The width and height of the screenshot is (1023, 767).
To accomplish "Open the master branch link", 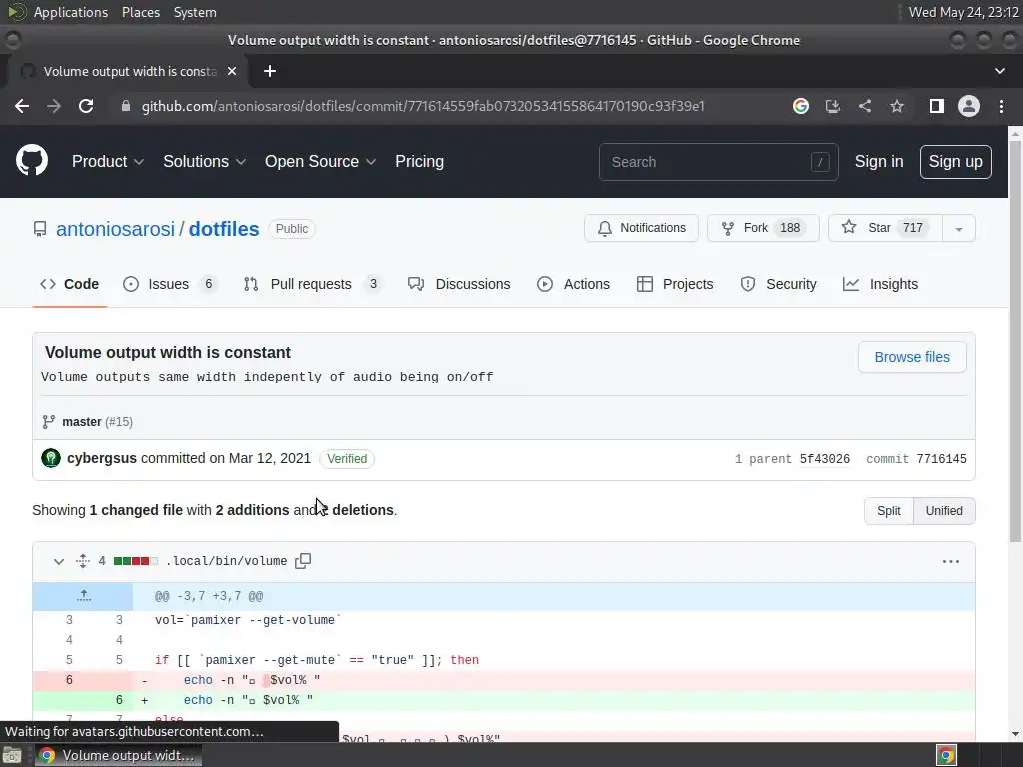I will click(82, 422).
